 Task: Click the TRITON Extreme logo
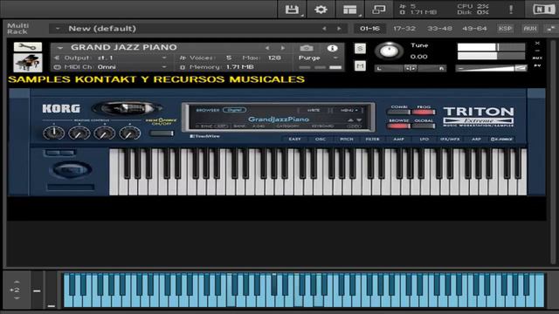(x=479, y=116)
